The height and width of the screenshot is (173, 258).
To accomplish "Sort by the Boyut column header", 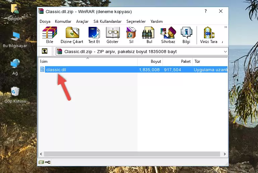I will [150, 61].
